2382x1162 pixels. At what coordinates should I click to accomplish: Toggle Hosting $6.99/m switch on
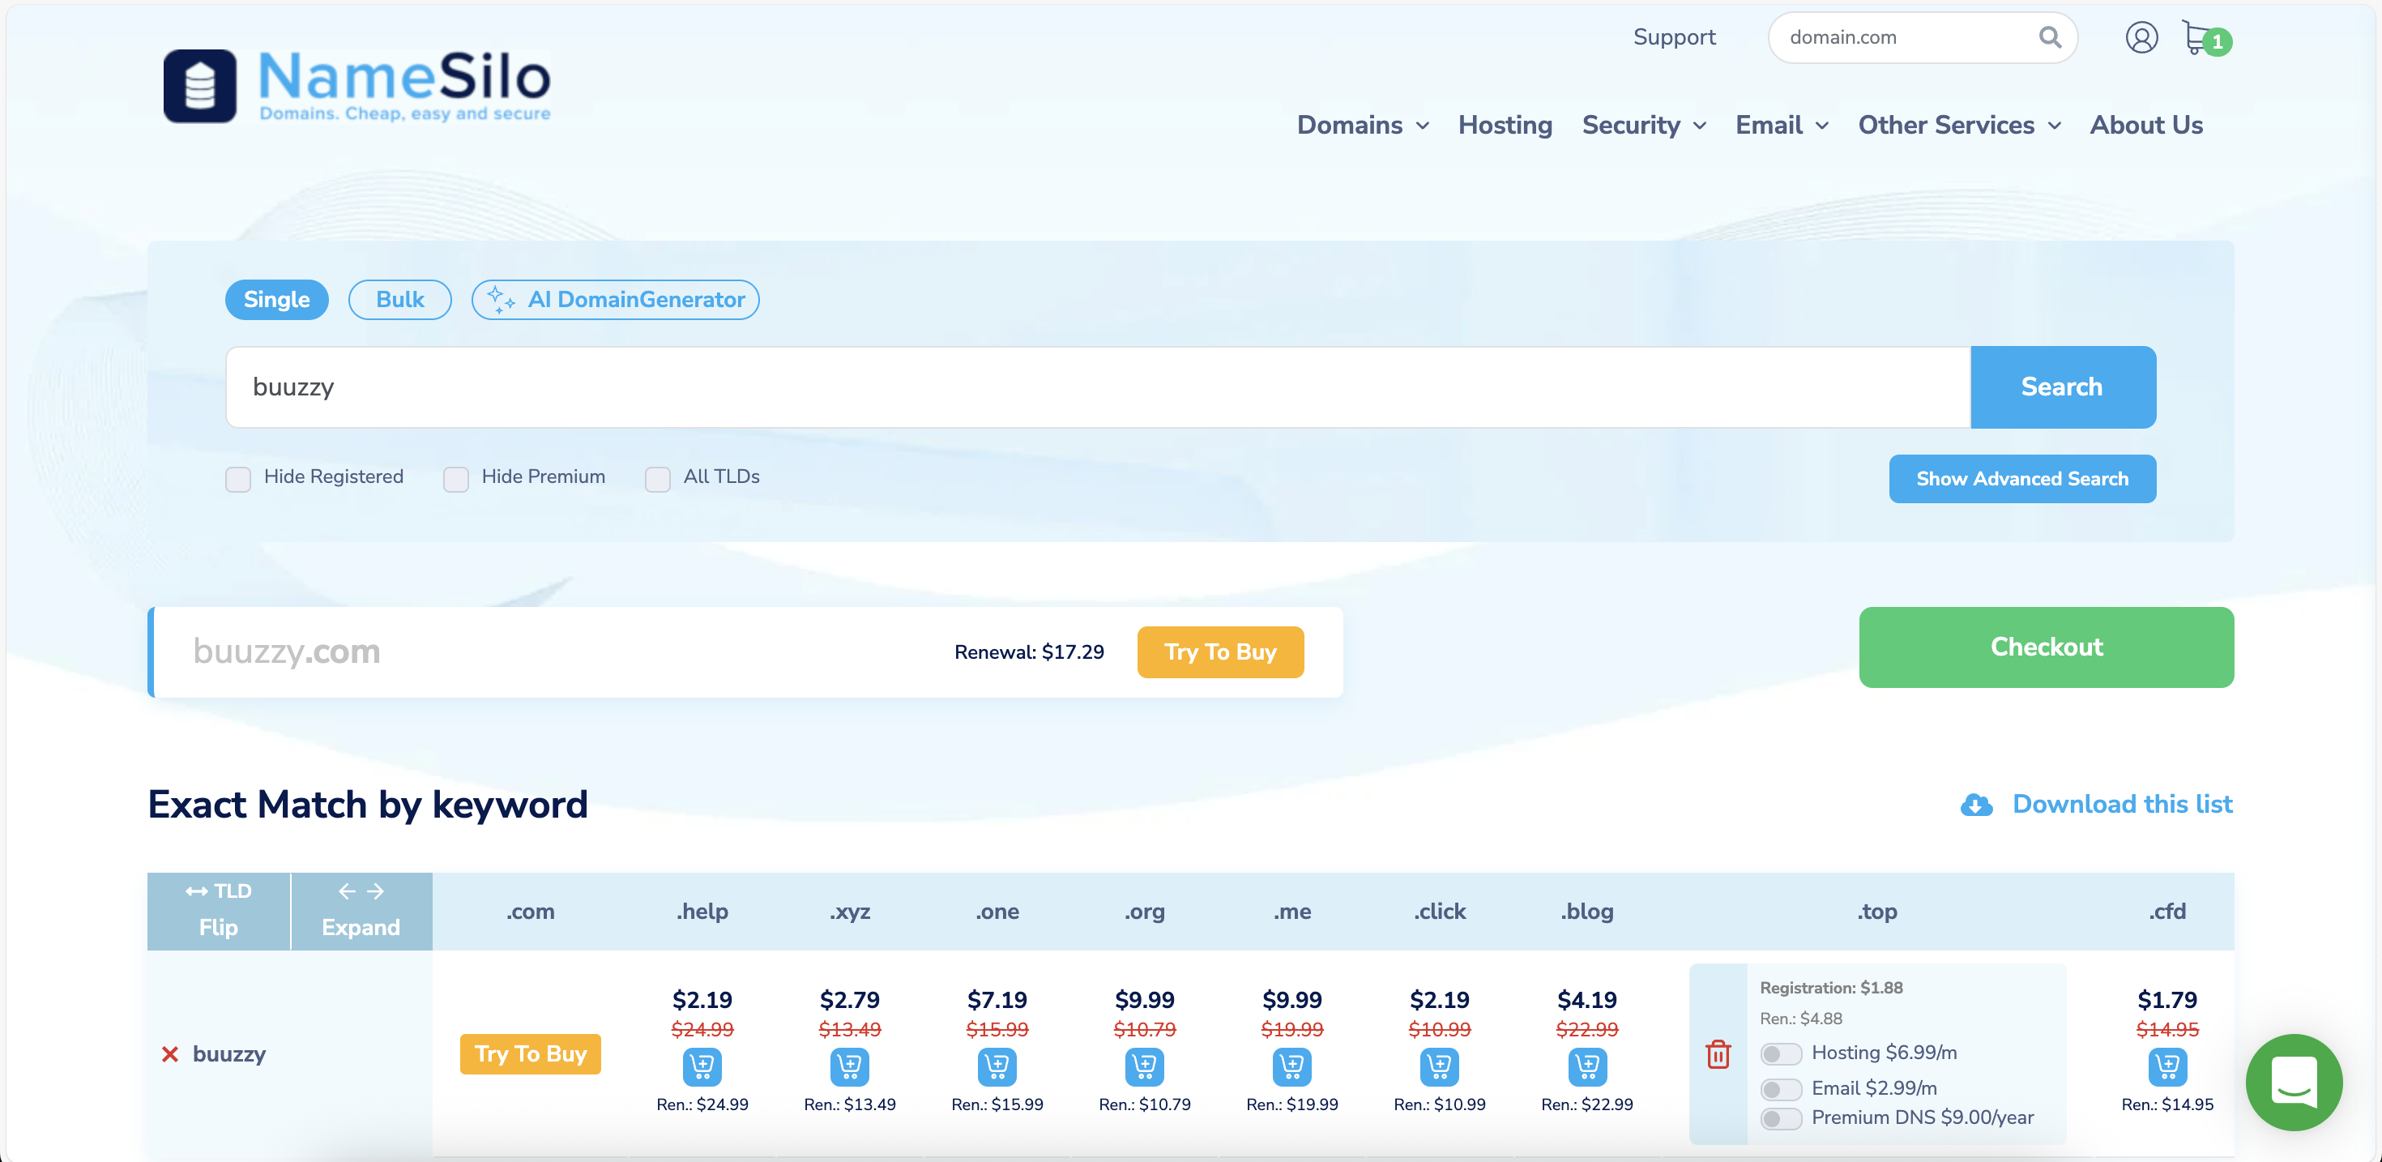click(x=1780, y=1053)
